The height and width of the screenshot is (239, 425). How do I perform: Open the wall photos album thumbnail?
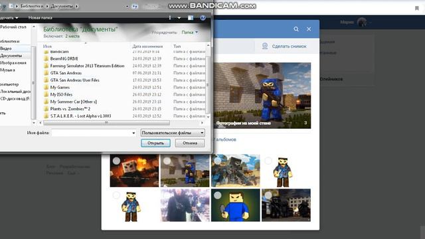point(262,96)
